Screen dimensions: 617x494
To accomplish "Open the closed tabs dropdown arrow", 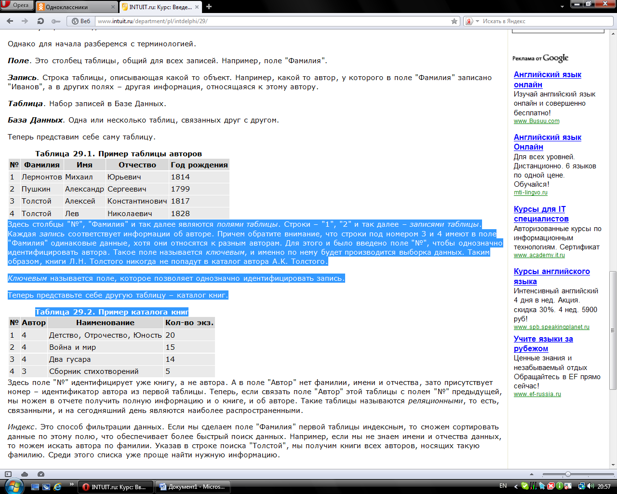I will pos(562,7).
